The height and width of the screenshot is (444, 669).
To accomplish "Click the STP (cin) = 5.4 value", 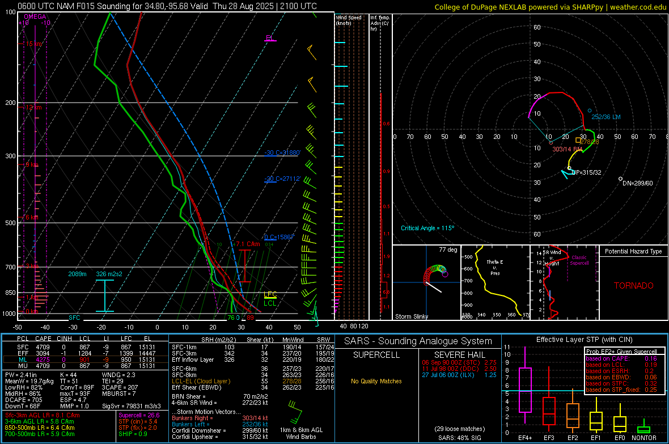I will tap(138, 421).
